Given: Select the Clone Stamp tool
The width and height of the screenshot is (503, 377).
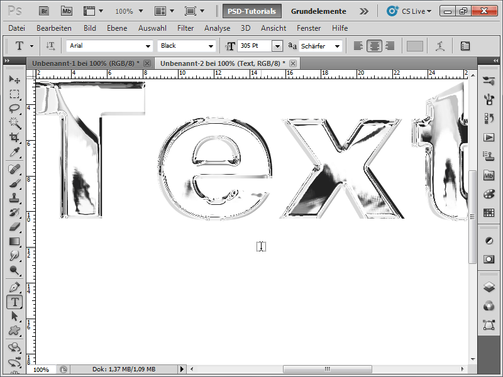Looking at the screenshot, I should (x=14, y=198).
